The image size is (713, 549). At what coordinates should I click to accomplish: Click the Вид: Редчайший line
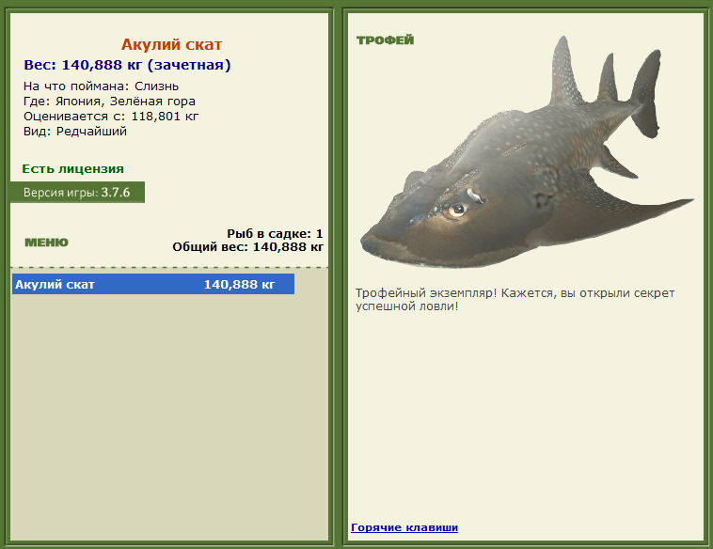click(x=75, y=132)
